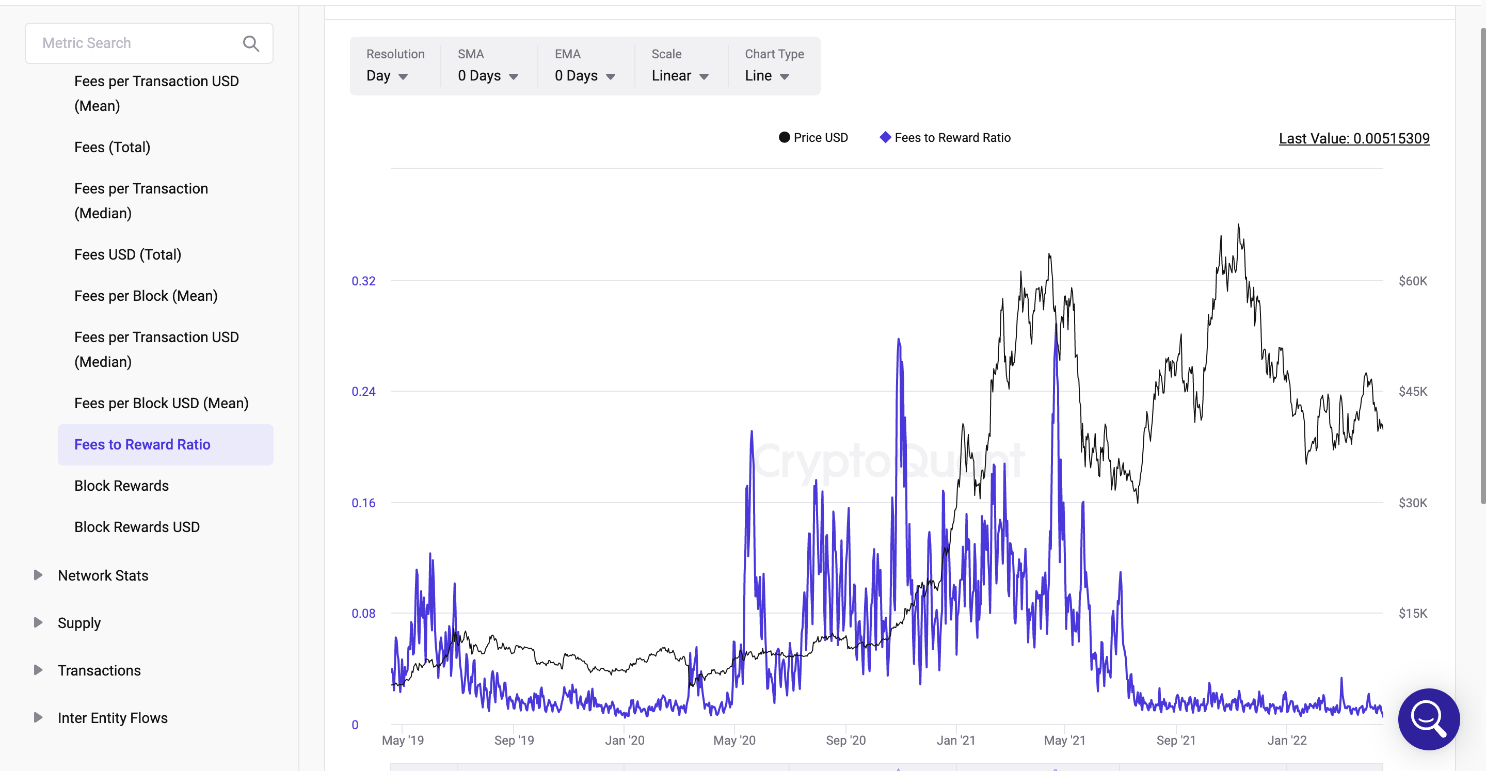Expand the Inter Entity Flows category
The image size is (1486, 771).
pos(38,717)
